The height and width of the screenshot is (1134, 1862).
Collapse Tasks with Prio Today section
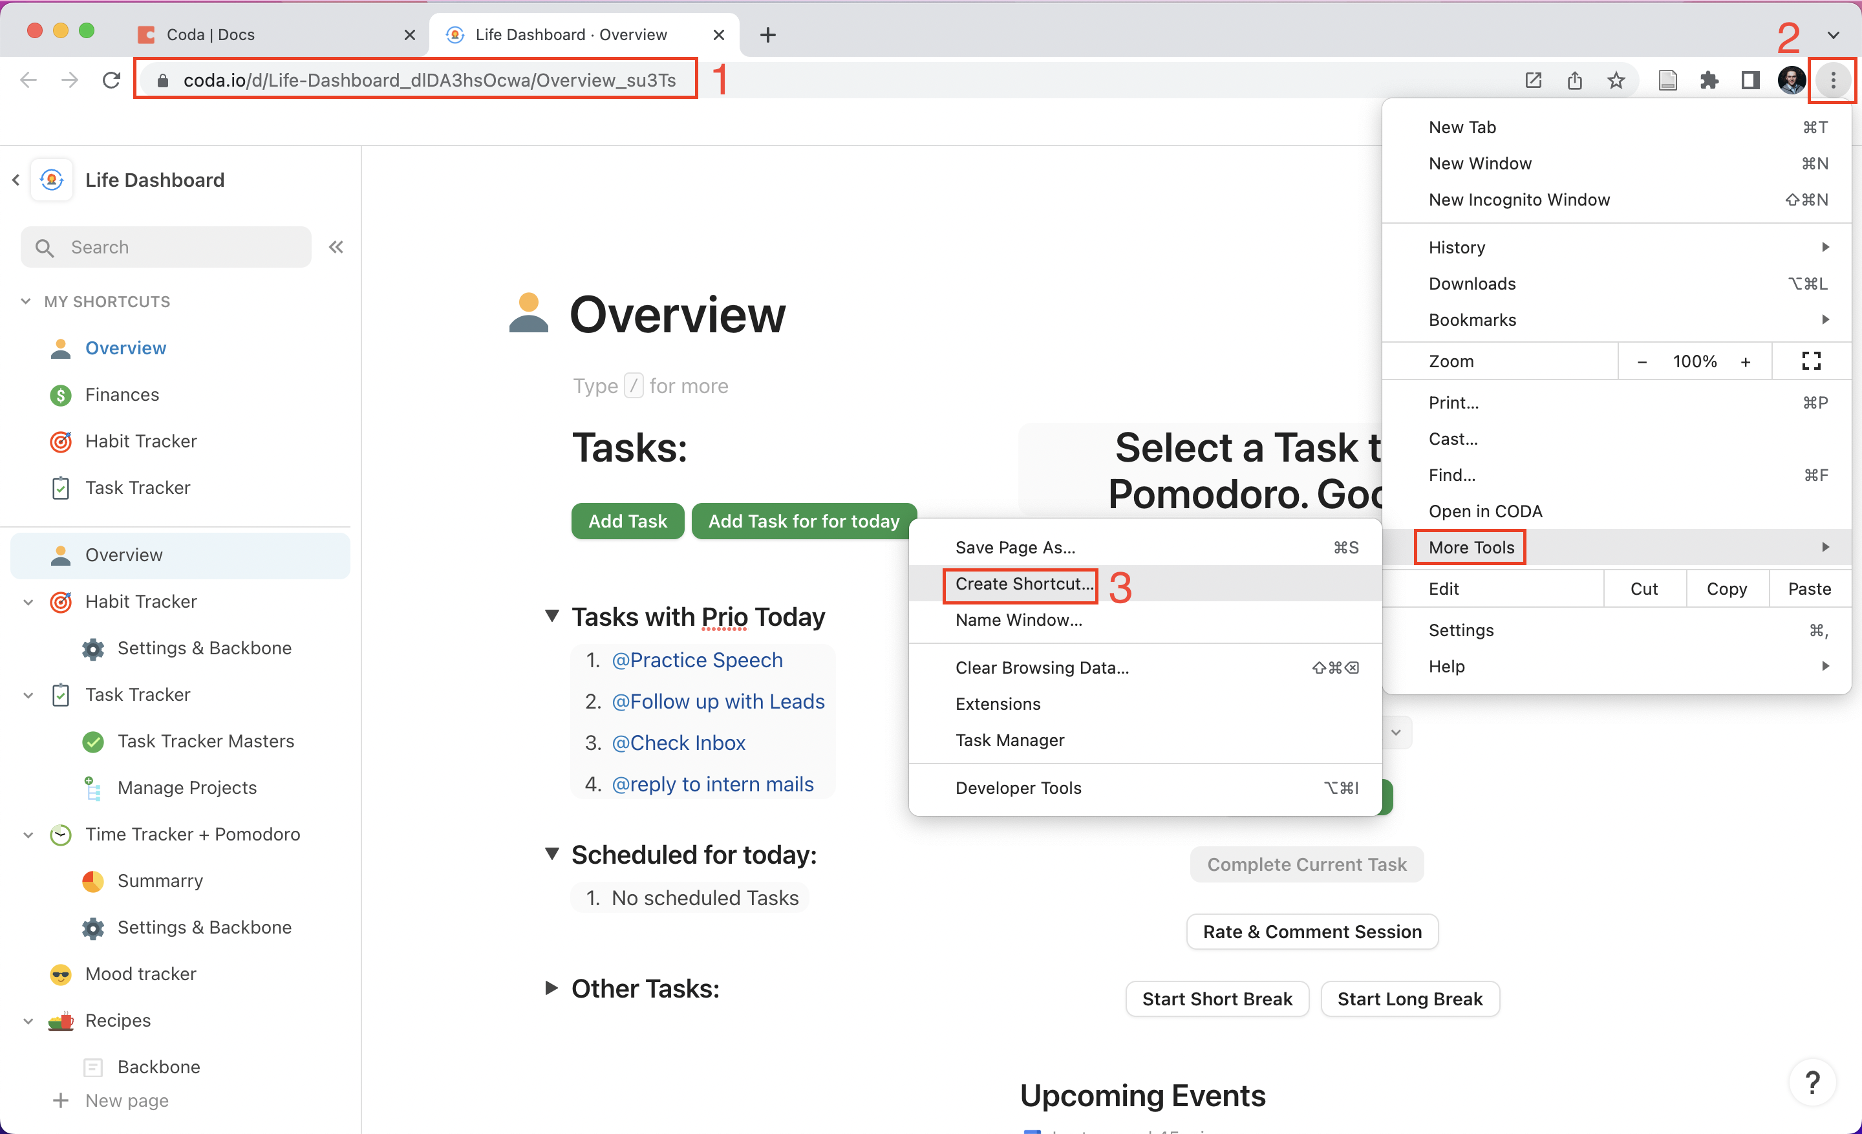tap(552, 617)
